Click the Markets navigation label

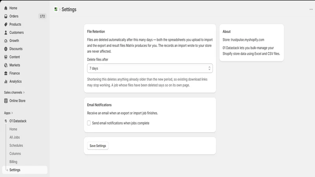(15, 65)
